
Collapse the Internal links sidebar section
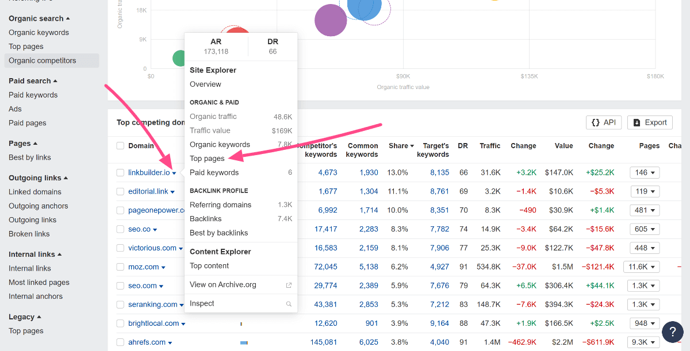[35, 254]
